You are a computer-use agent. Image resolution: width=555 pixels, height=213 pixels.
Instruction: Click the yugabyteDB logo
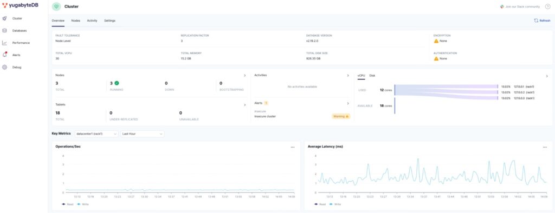click(x=20, y=5)
